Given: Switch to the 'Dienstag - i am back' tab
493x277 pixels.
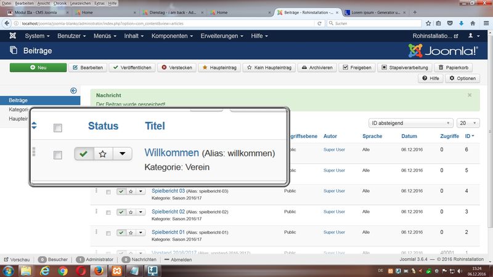Looking at the screenshot, I should pyautogui.click(x=173, y=12).
